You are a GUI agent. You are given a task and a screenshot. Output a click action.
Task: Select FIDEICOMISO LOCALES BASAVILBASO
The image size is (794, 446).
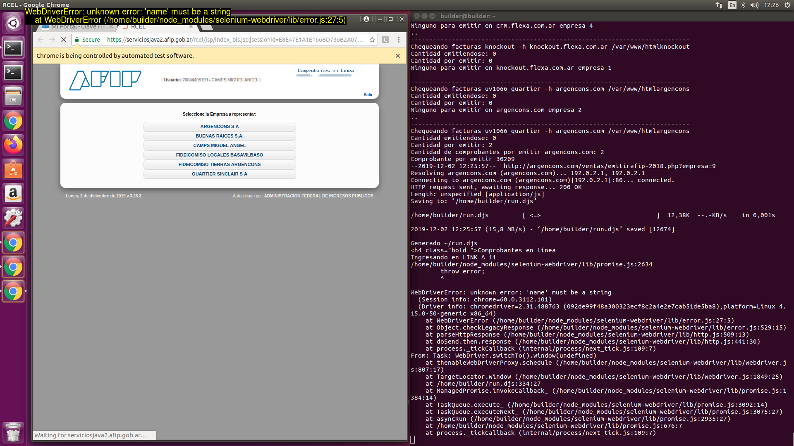[x=220, y=155]
